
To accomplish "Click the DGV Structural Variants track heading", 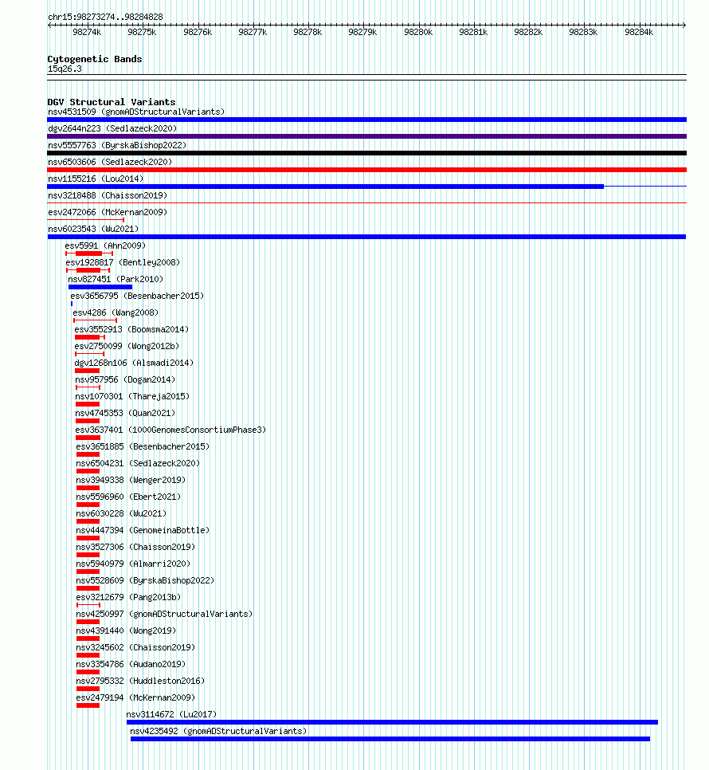I will pos(112,102).
